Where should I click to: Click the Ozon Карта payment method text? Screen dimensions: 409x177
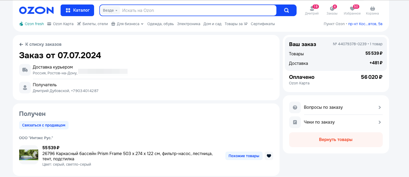(299, 83)
